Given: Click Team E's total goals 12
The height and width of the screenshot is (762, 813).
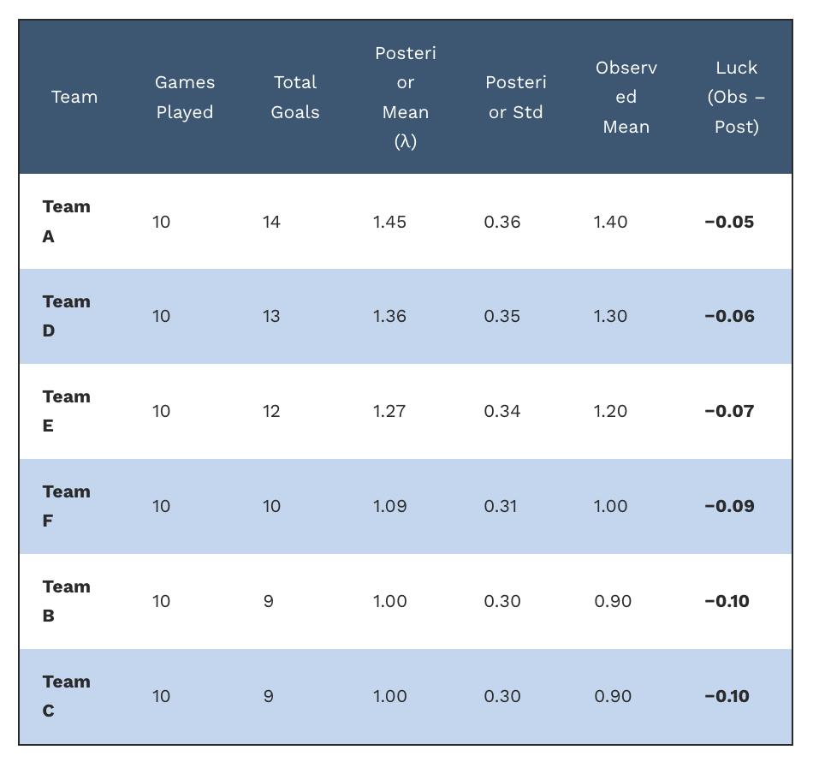Looking at the screenshot, I should (271, 411).
